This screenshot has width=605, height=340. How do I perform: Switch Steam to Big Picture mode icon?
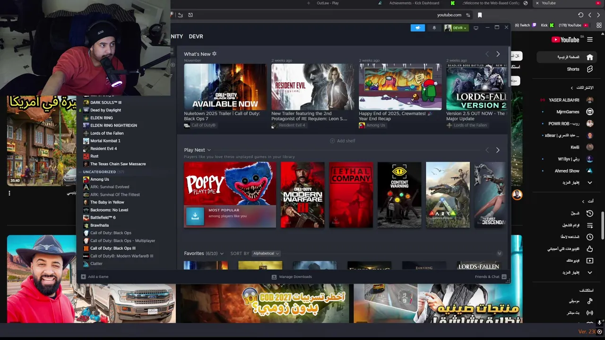(x=476, y=28)
